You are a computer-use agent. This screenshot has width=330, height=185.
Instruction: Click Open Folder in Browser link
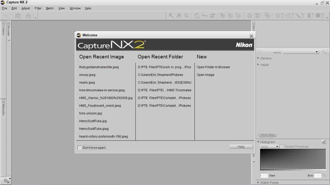point(213,67)
